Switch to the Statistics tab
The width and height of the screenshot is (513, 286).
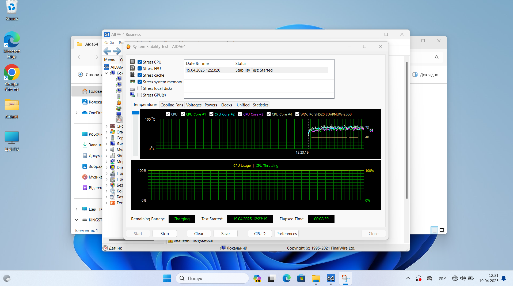[x=260, y=105]
